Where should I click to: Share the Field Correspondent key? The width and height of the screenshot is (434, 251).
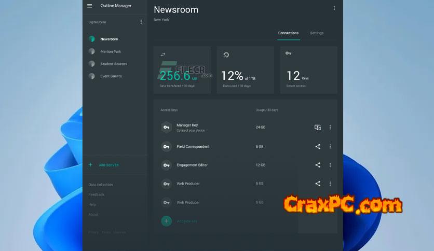tap(318, 147)
